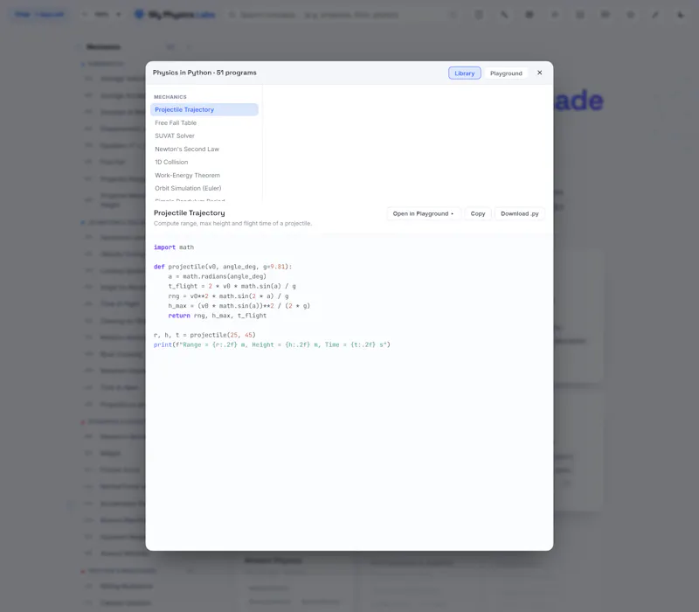Open Projectile Trajectory in Playground
This screenshot has width=699, height=612.
423,213
